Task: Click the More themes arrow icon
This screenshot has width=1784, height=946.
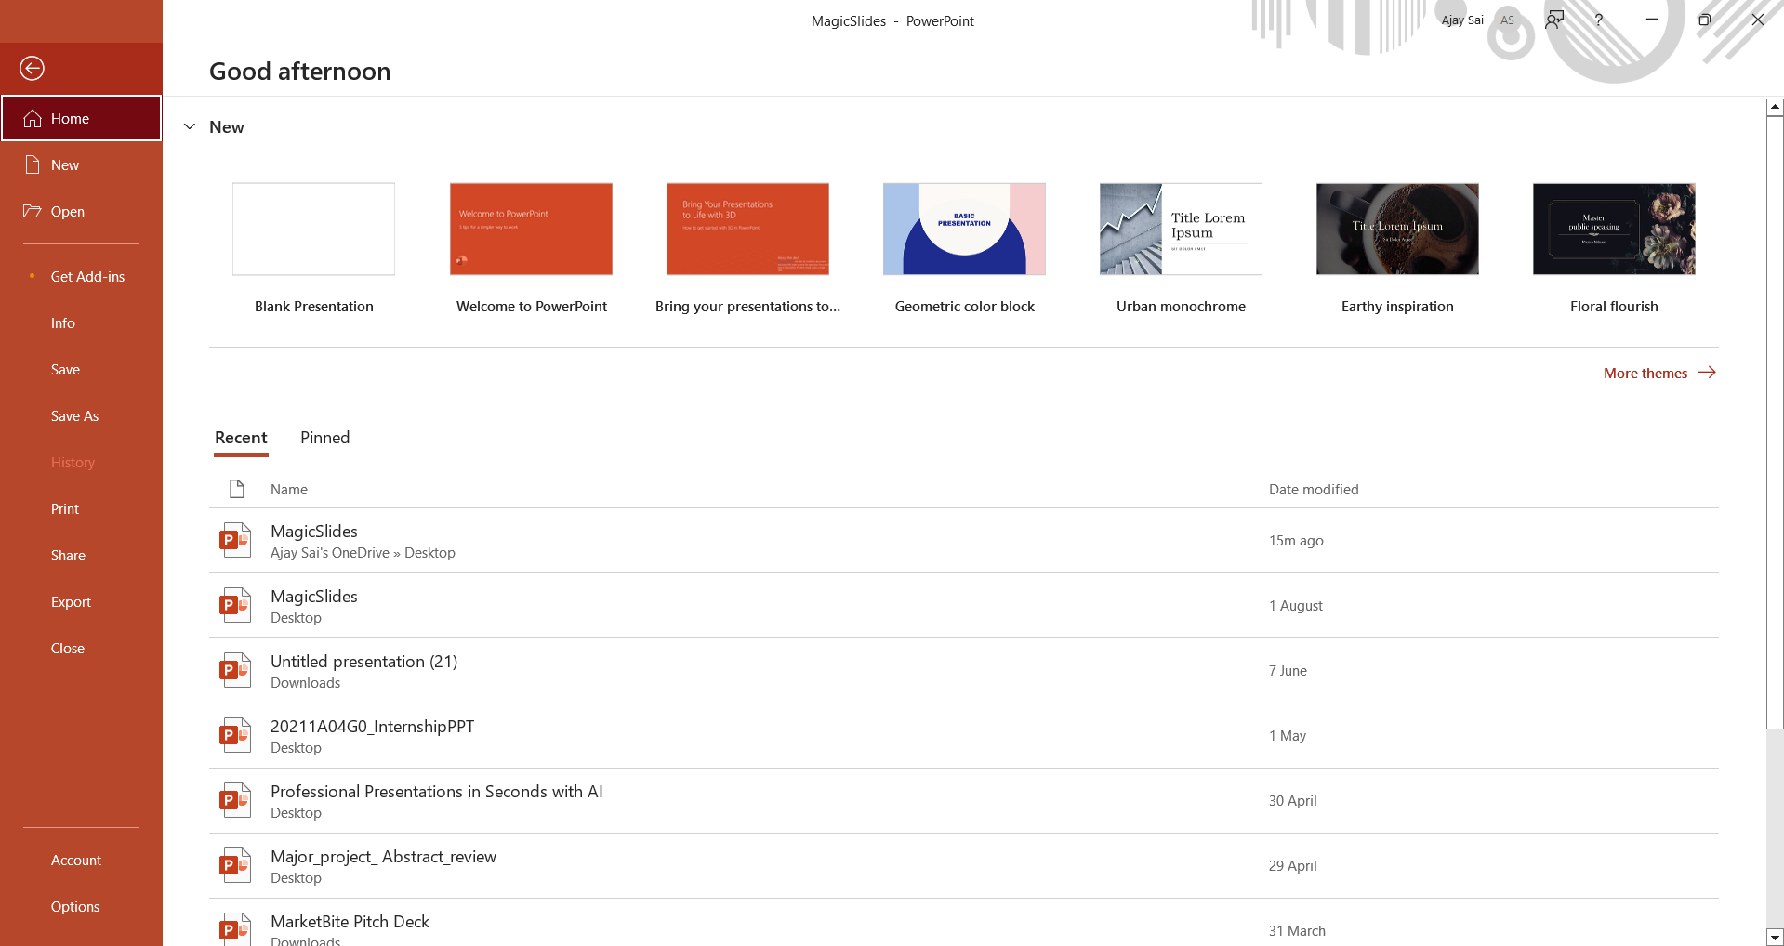Action: 1707,373
